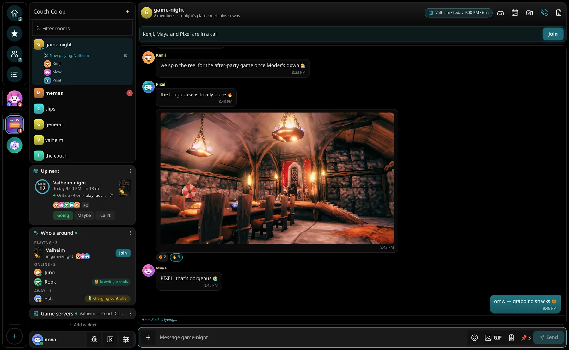Start a voice call from header
The width and height of the screenshot is (569, 350).
click(544, 13)
